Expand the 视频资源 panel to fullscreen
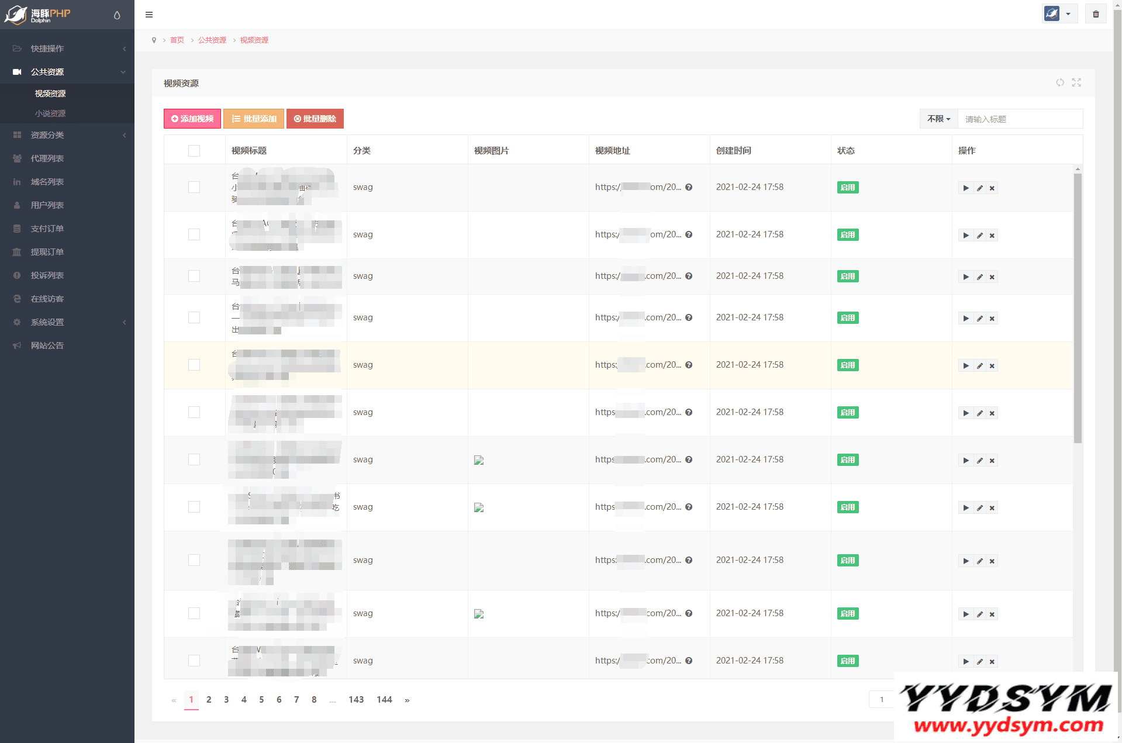1122x743 pixels. pos(1076,82)
